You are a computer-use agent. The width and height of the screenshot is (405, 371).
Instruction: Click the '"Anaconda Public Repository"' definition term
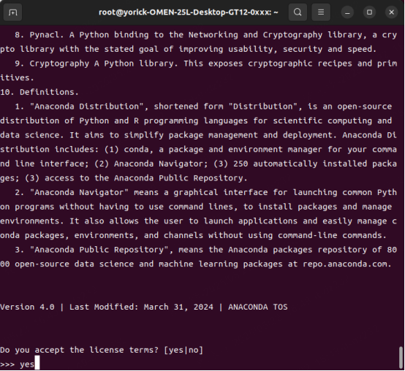click(x=99, y=250)
